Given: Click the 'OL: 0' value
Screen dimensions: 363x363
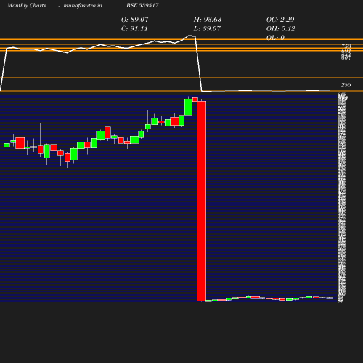Looking at the screenshot, I should click(x=275, y=38).
